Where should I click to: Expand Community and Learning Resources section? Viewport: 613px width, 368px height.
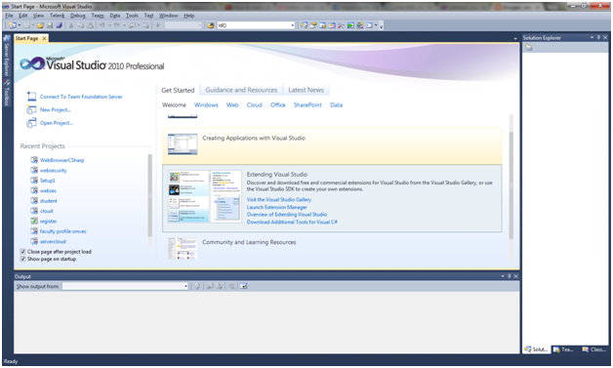(x=332, y=248)
